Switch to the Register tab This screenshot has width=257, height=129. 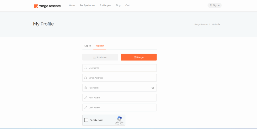tap(100, 46)
